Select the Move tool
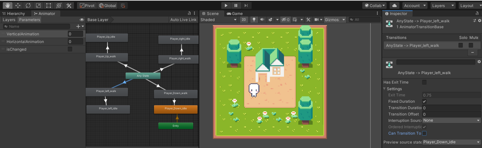This screenshot has height=148, width=482. 18,5
